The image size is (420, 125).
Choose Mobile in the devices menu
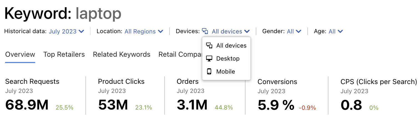(226, 72)
